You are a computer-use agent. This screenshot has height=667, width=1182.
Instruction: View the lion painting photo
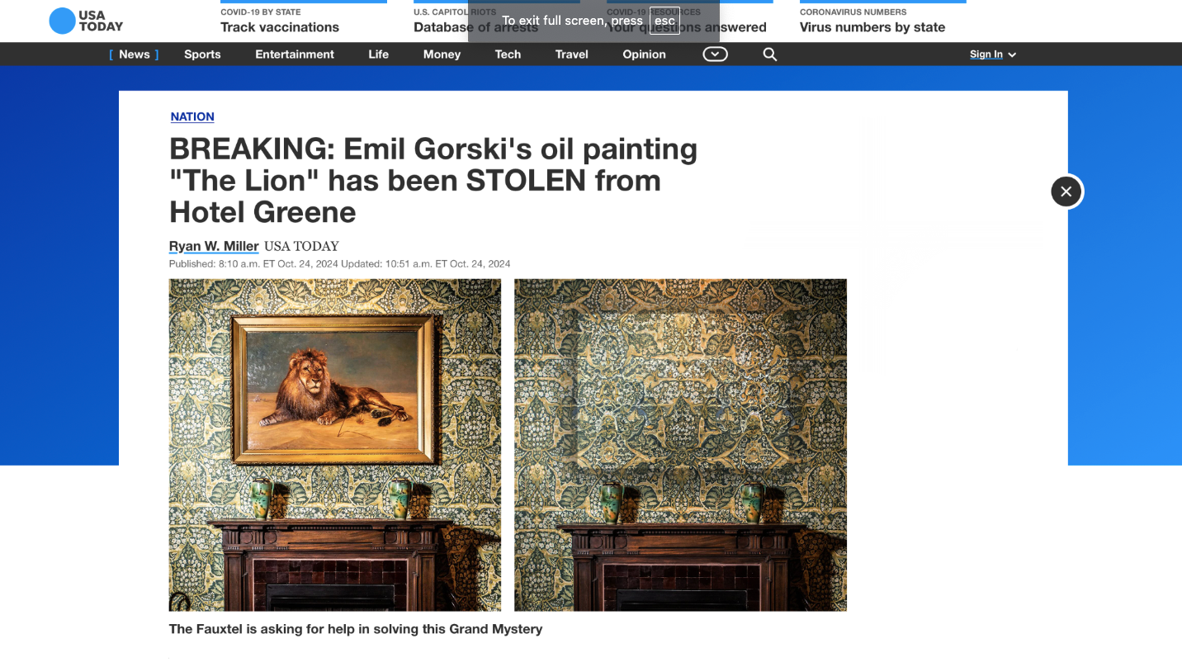[x=335, y=445]
